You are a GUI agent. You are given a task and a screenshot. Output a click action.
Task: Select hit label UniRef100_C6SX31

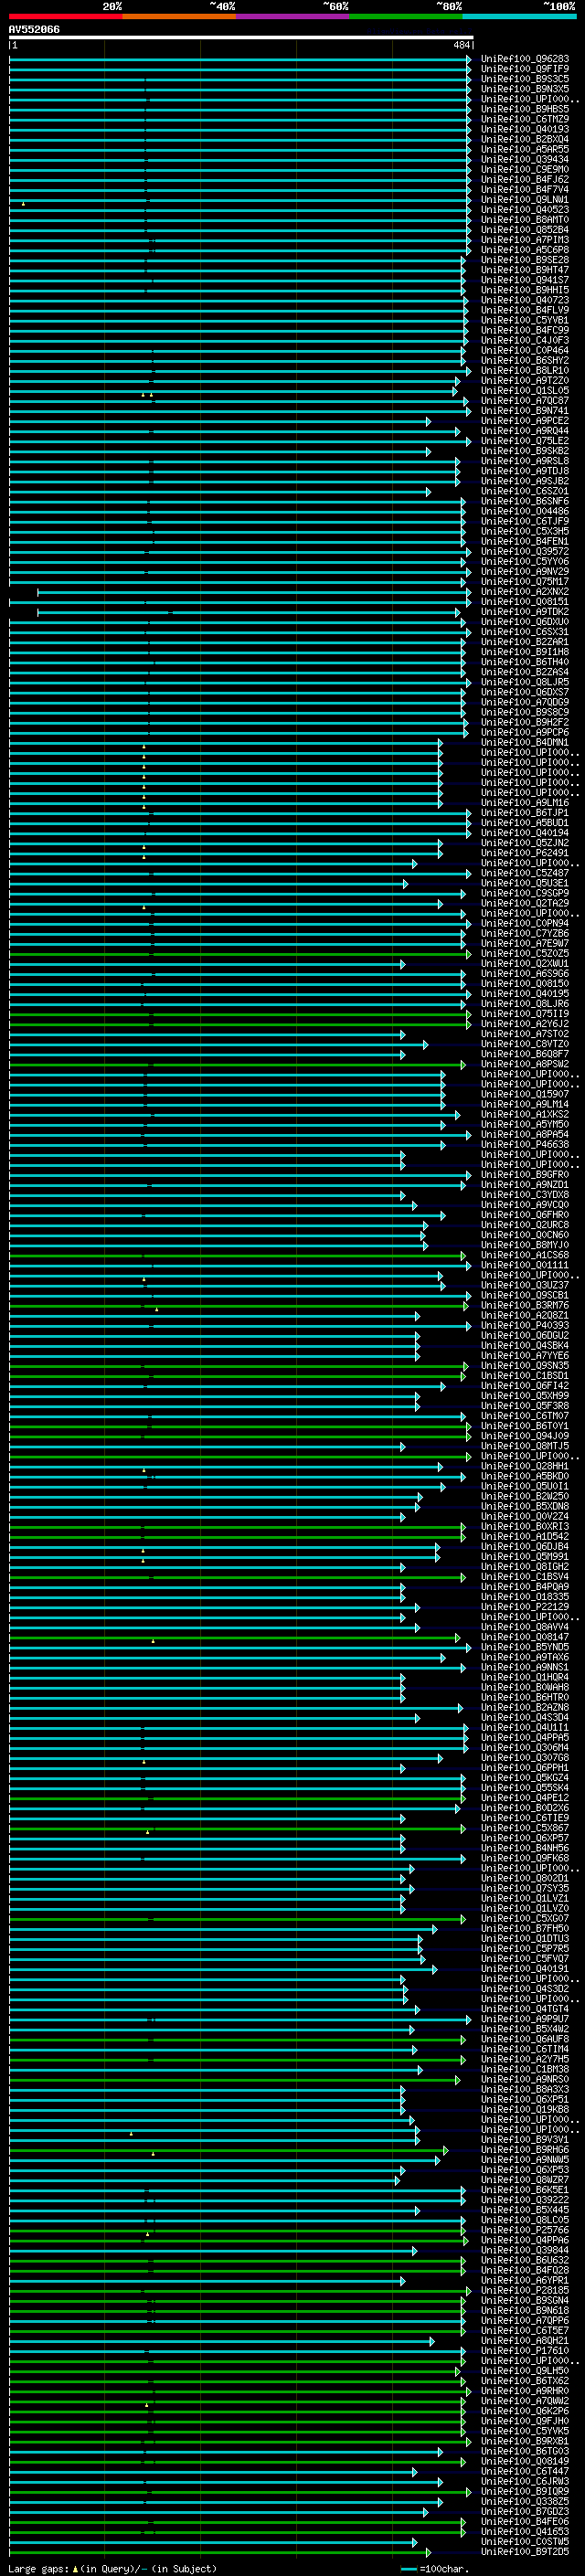pos(525,632)
